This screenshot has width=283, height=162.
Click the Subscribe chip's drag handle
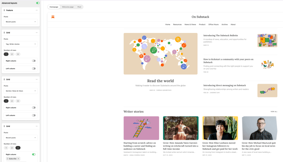pyautogui.click(x=7, y=159)
